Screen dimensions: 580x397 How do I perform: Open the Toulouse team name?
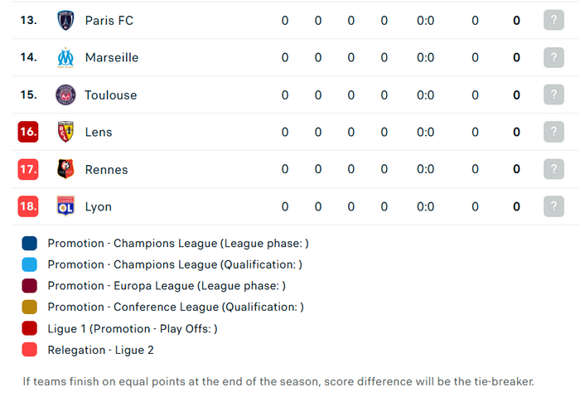point(111,95)
